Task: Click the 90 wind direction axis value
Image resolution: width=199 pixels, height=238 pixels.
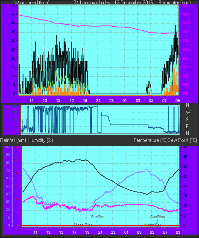Action: 16,126
